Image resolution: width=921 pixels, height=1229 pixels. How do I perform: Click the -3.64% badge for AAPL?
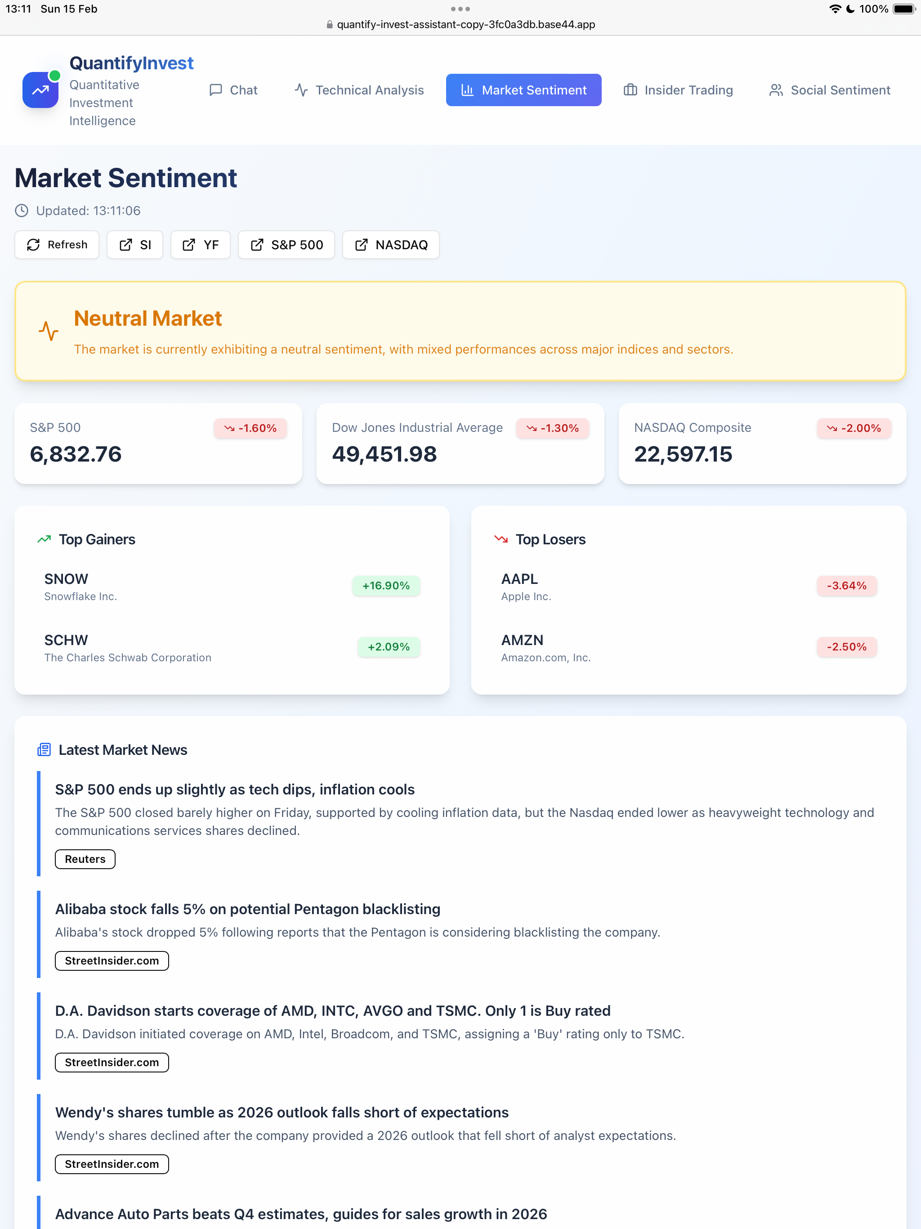click(x=846, y=586)
